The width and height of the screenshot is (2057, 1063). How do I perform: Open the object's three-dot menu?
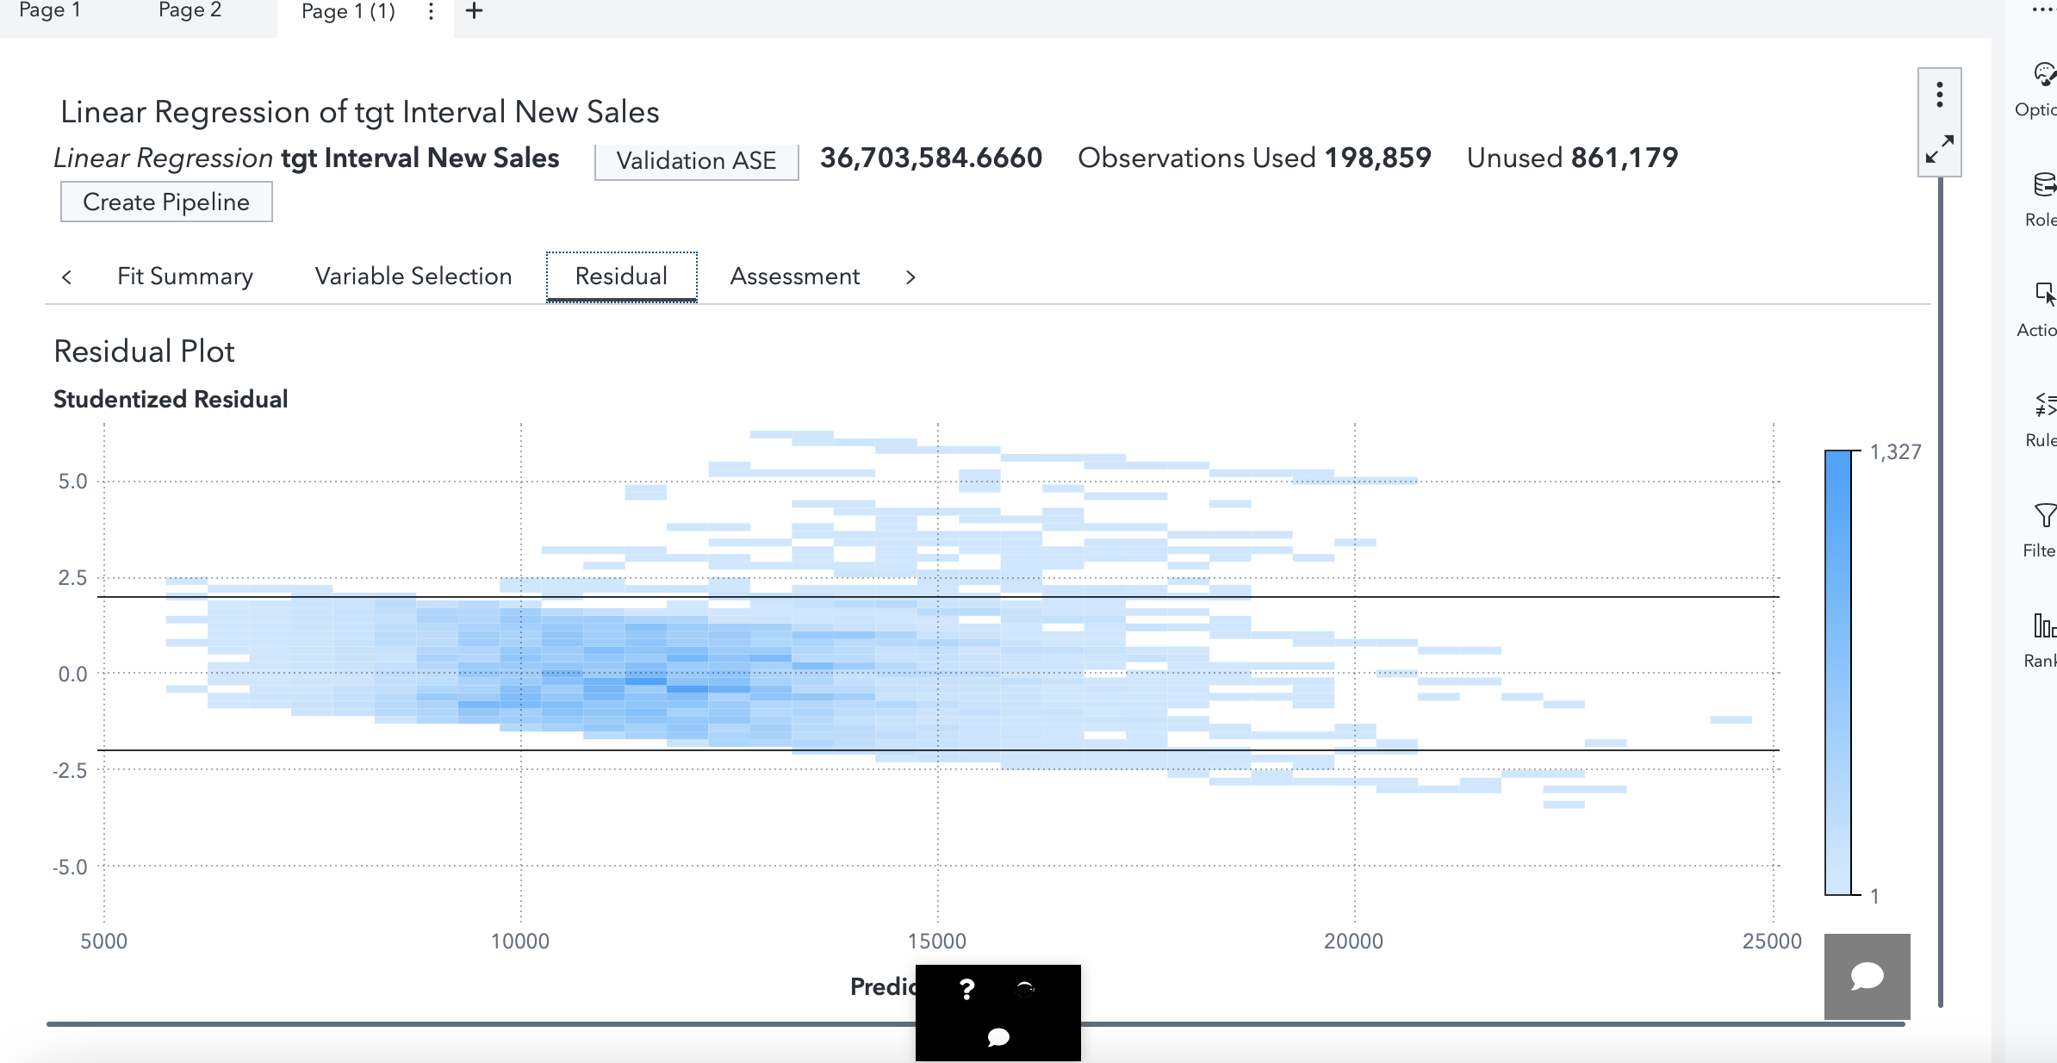1939,94
